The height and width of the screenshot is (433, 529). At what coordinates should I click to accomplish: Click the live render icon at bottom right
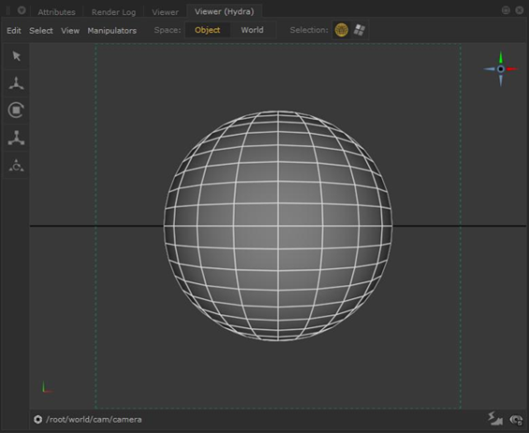pos(495,419)
